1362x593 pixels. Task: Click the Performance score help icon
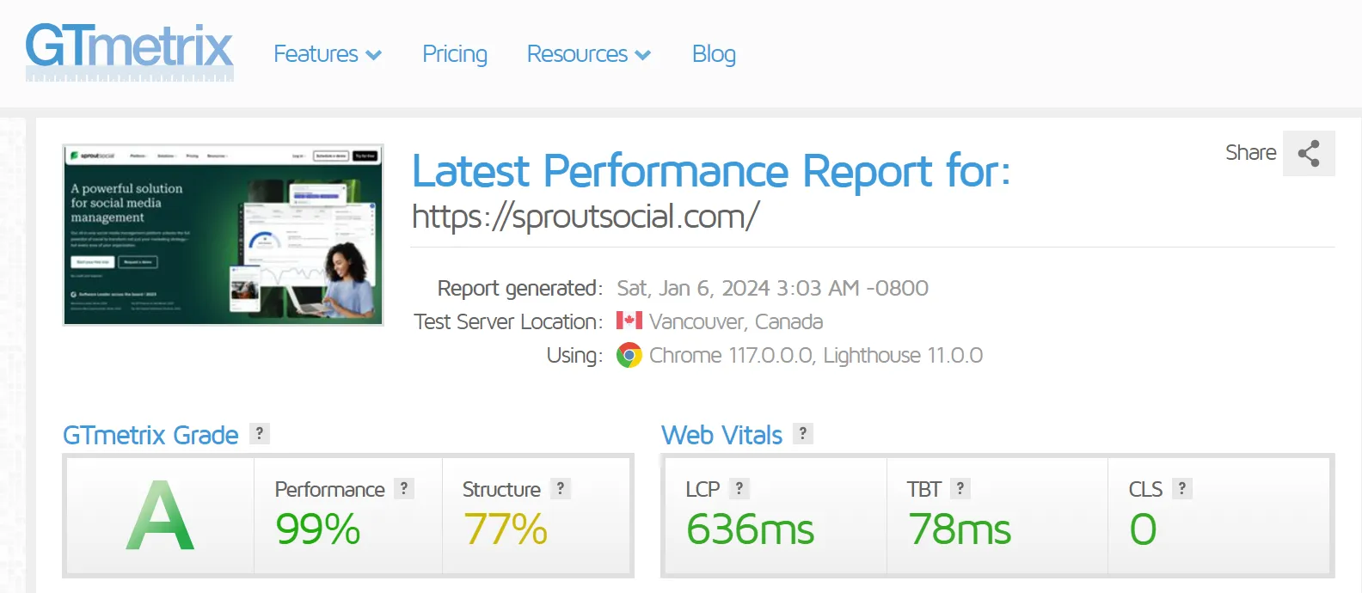(404, 489)
